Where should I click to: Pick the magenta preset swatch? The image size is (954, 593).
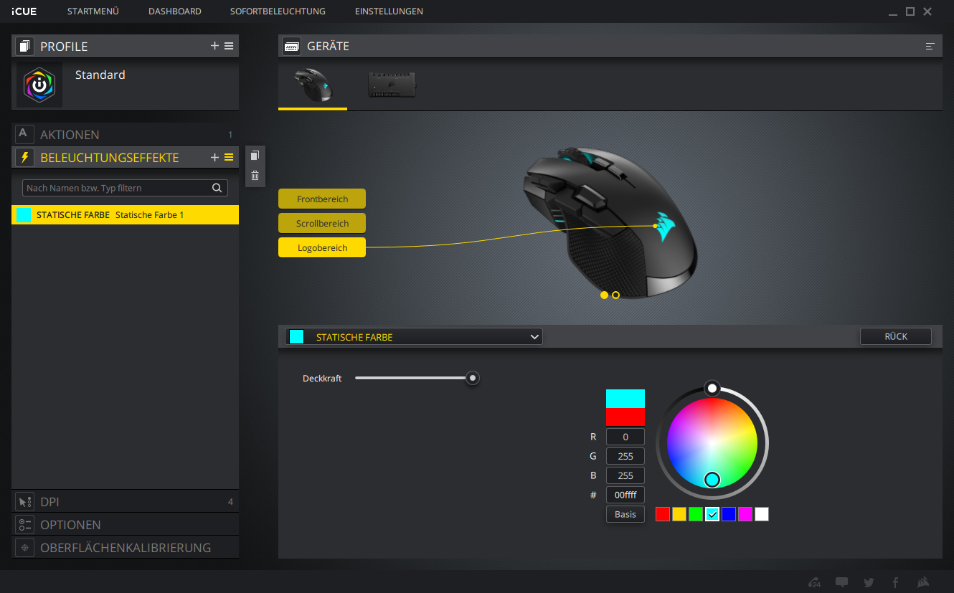[x=745, y=514]
